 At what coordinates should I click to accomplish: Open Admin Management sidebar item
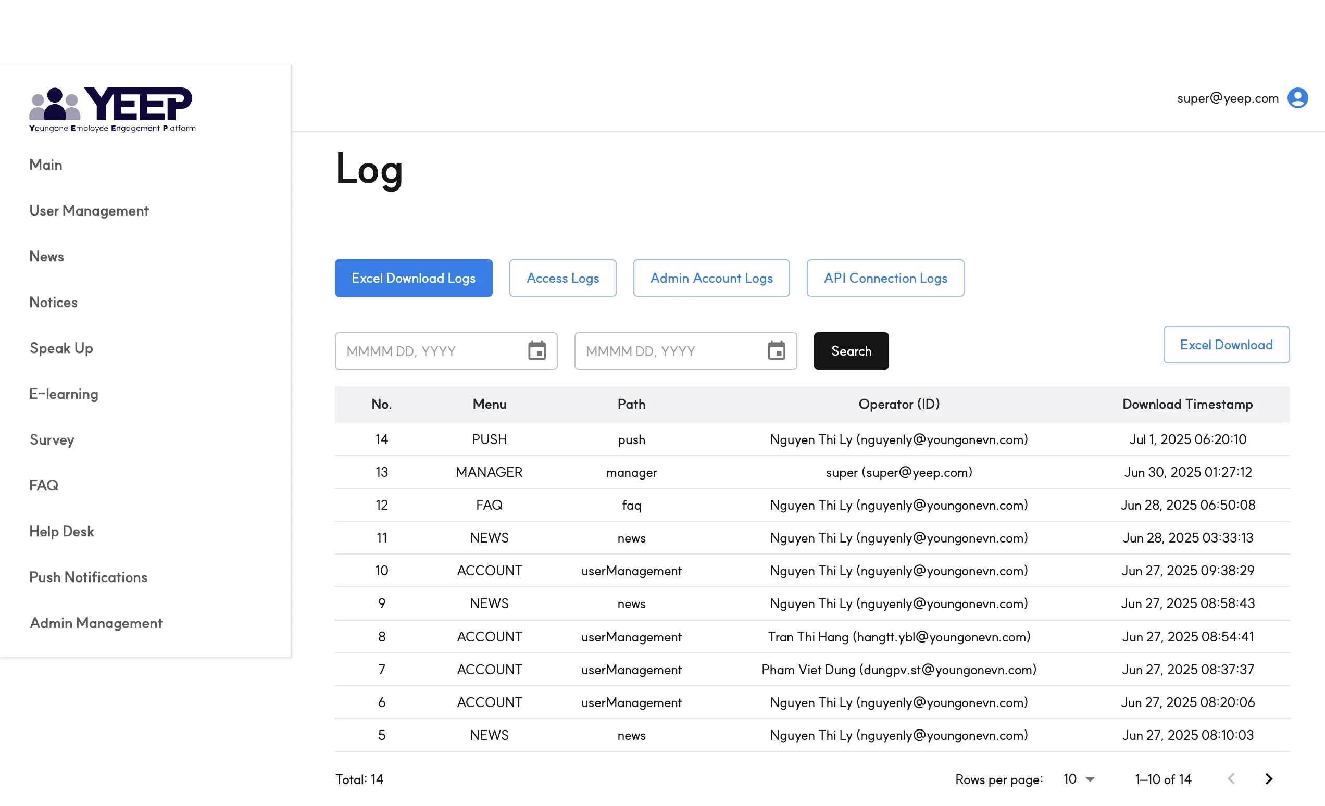96,623
